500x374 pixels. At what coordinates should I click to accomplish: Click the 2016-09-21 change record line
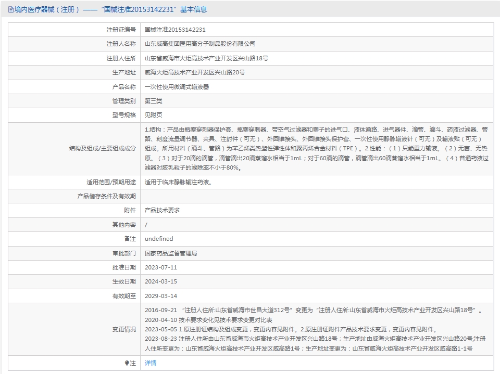314,310
